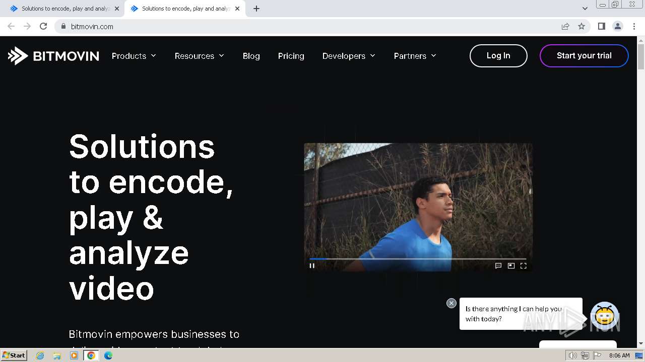The width and height of the screenshot is (645, 362).
Task: Dismiss the chat message bubble
Action: [x=451, y=303]
